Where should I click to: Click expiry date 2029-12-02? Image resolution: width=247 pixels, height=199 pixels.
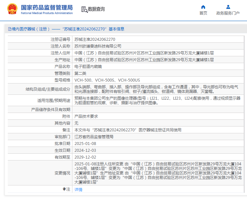coord(85,157)
